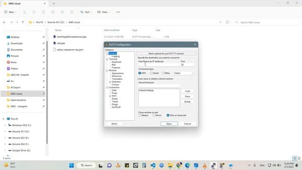Image resolution: width=302 pixels, height=170 pixels.
Task: Expand the SSH tree node
Action: pos(110,96)
